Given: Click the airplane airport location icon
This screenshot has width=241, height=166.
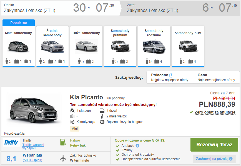Looking at the screenshot, I should 63,158.
